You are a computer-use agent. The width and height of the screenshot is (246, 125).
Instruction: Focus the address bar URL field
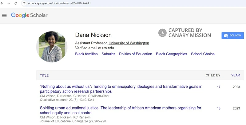[59, 3]
